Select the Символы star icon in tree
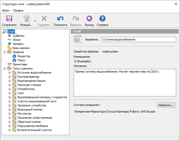Screen dimensions: 180x141 coord(10,36)
